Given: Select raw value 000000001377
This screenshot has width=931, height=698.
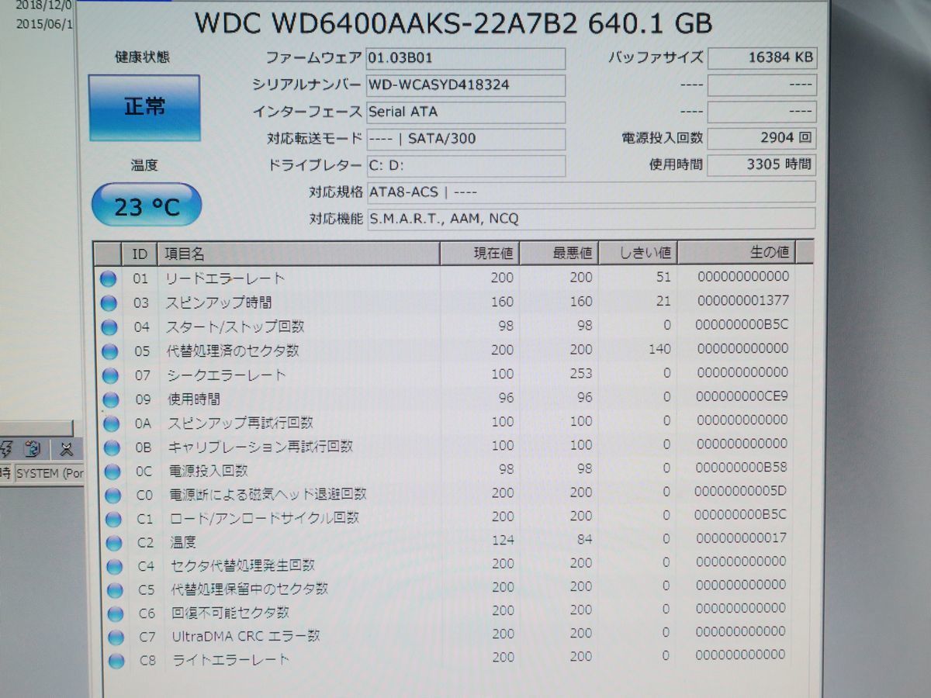Looking at the screenshot, I should tap(743, 300).
